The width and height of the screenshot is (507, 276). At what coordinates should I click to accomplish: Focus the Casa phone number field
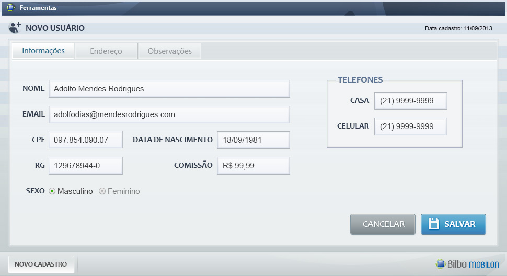pos(410,101)
